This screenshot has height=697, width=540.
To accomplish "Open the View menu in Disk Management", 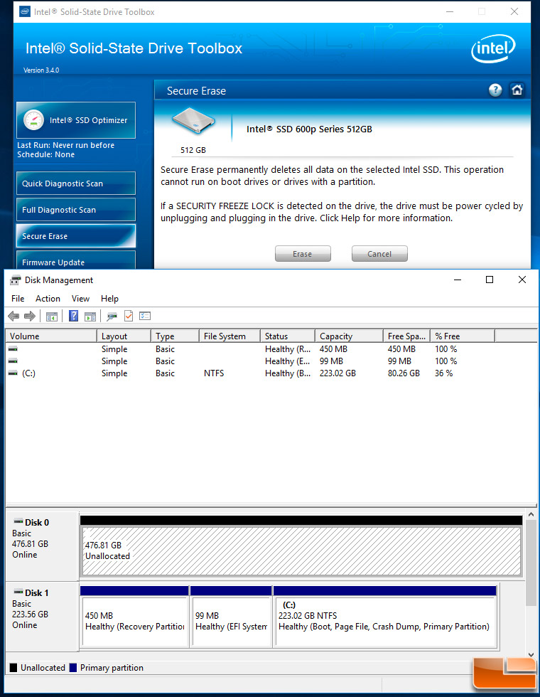I will tap(80, 299).
